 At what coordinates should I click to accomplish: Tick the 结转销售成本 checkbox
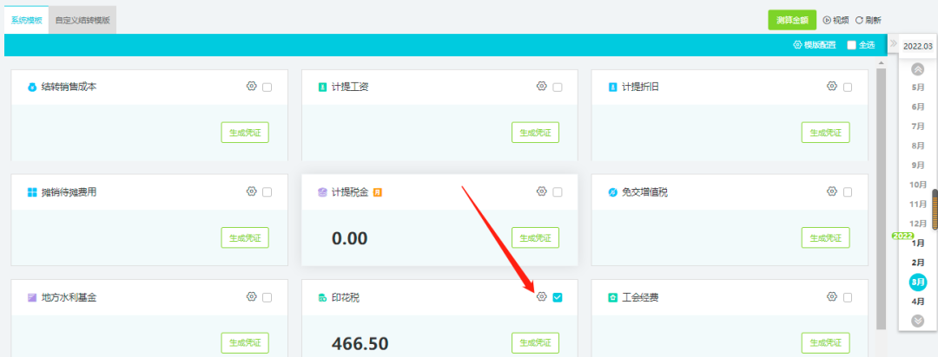click(267, 88)
